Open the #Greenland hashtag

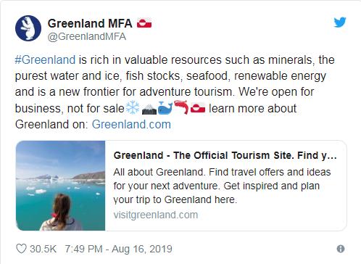point(45,59)
